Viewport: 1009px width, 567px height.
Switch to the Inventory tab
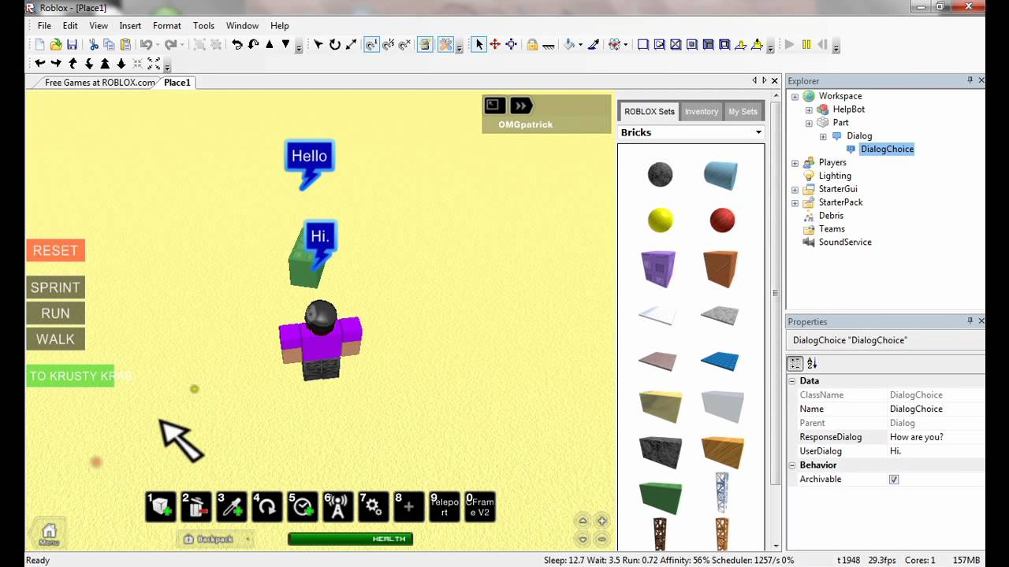click(702, 112)
